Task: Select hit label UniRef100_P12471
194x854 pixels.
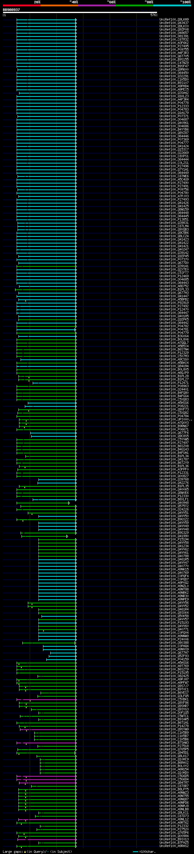Action: coord(174,383)
